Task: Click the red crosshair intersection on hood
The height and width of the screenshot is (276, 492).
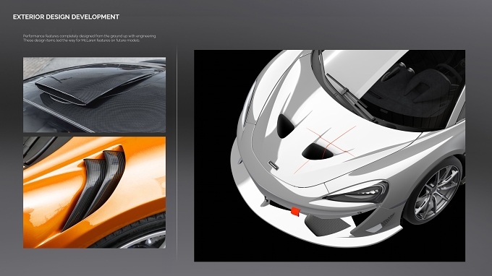Action: (x=328, y=144)
